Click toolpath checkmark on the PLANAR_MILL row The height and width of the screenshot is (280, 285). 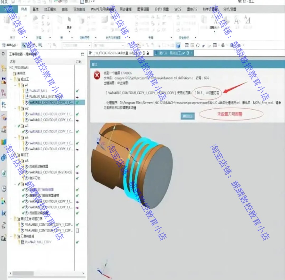click(77, 91)
